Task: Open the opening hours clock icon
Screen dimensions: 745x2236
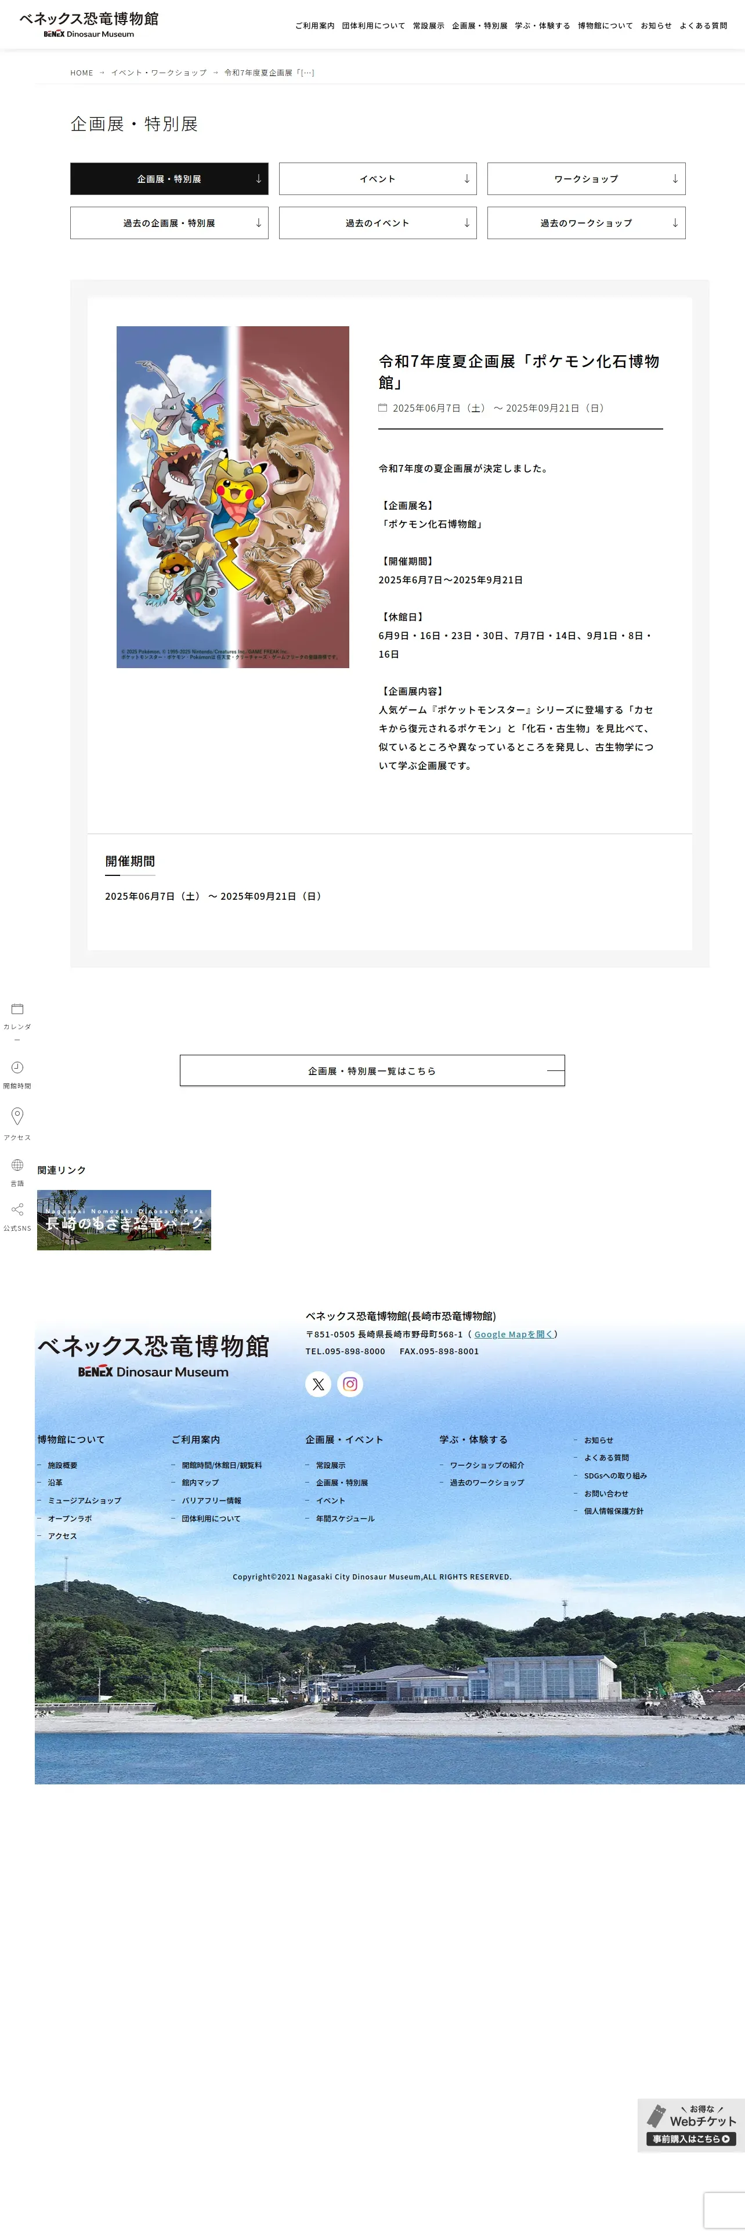Action: pyautogui.click(x=16, y=1067)
